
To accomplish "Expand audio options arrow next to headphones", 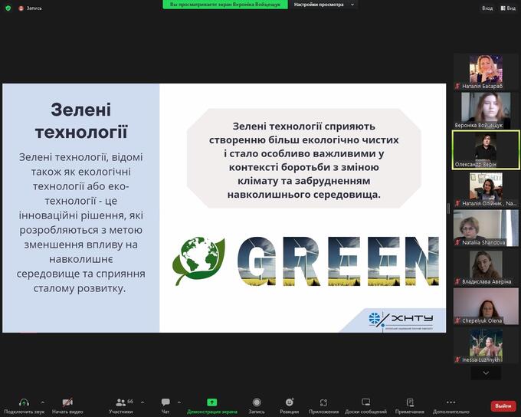I will [41, 401].
